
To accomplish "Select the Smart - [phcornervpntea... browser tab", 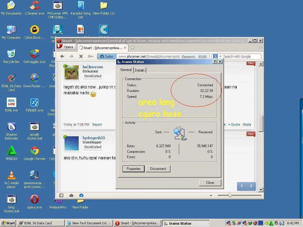I will (x=103, y=48).
